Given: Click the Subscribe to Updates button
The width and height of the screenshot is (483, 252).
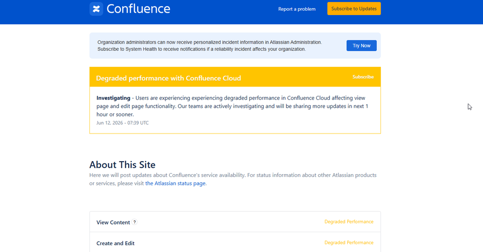Looking at the screenshot, I should pos(354,9).
